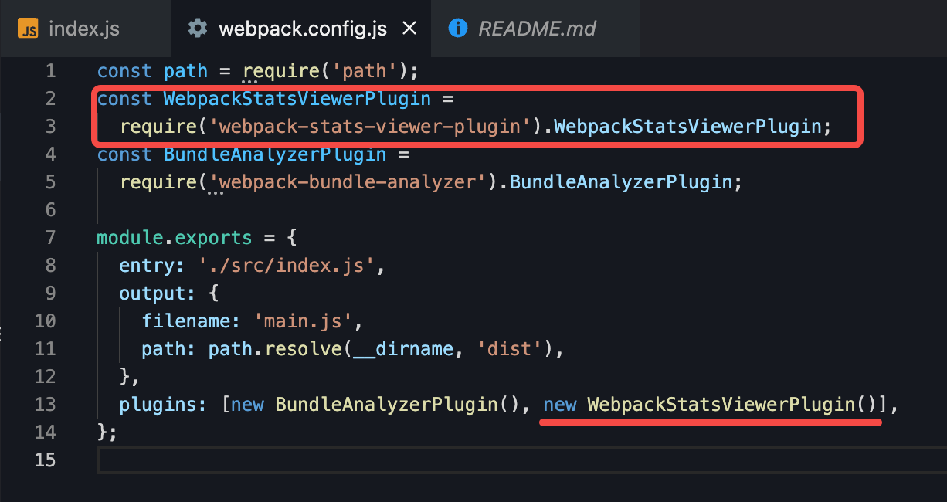This screenshot has width=947, height=502.
Task: Close the webpack.config.js tab
Action: coord(409,29)
